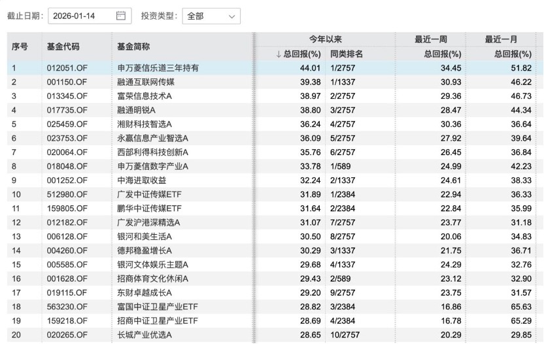Click the 最近一月 总回报(%) header
Image resolution: width=544 pixels, height=344 pixels.
509,54
